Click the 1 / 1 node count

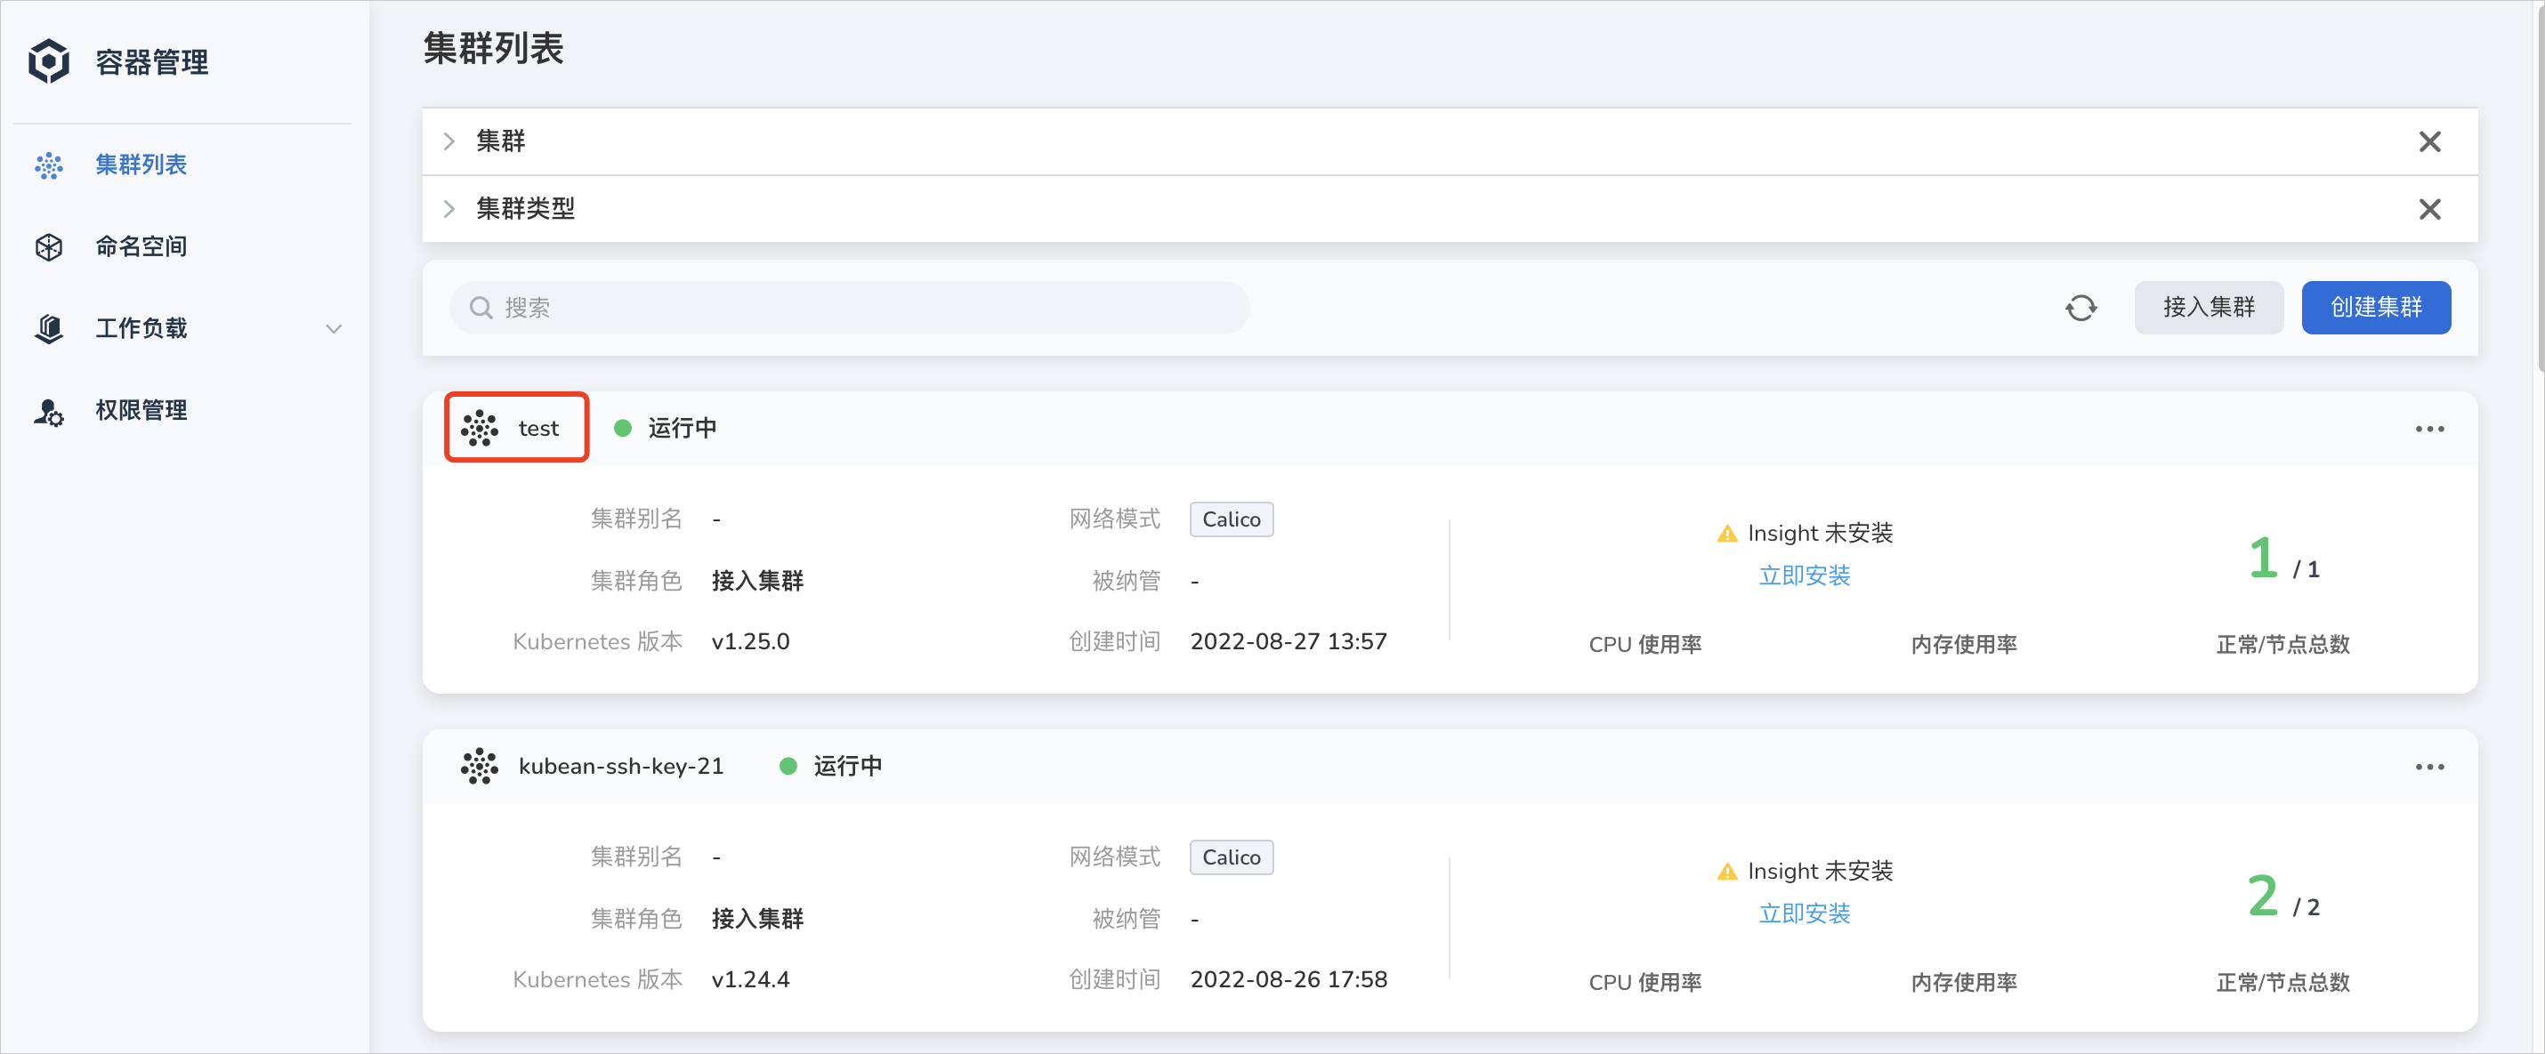tap(2283, 559)
